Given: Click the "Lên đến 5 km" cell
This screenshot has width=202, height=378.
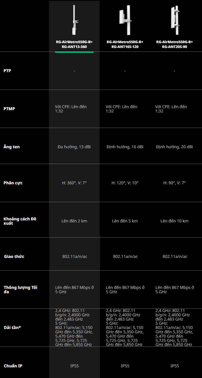Looking at the screenshot, I should point(125,221).
